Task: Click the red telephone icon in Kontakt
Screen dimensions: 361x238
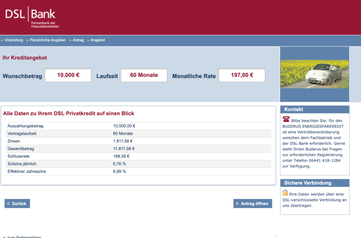Action: click(286, 119)
